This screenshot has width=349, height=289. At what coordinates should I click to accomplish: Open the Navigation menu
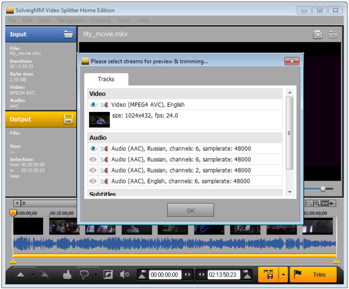click(71, 20)
